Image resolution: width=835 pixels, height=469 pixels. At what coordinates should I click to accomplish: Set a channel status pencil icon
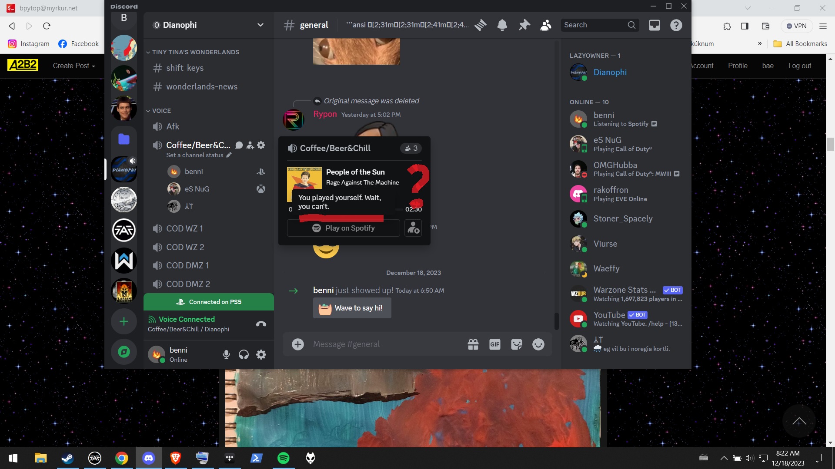(x=229, y=155)
